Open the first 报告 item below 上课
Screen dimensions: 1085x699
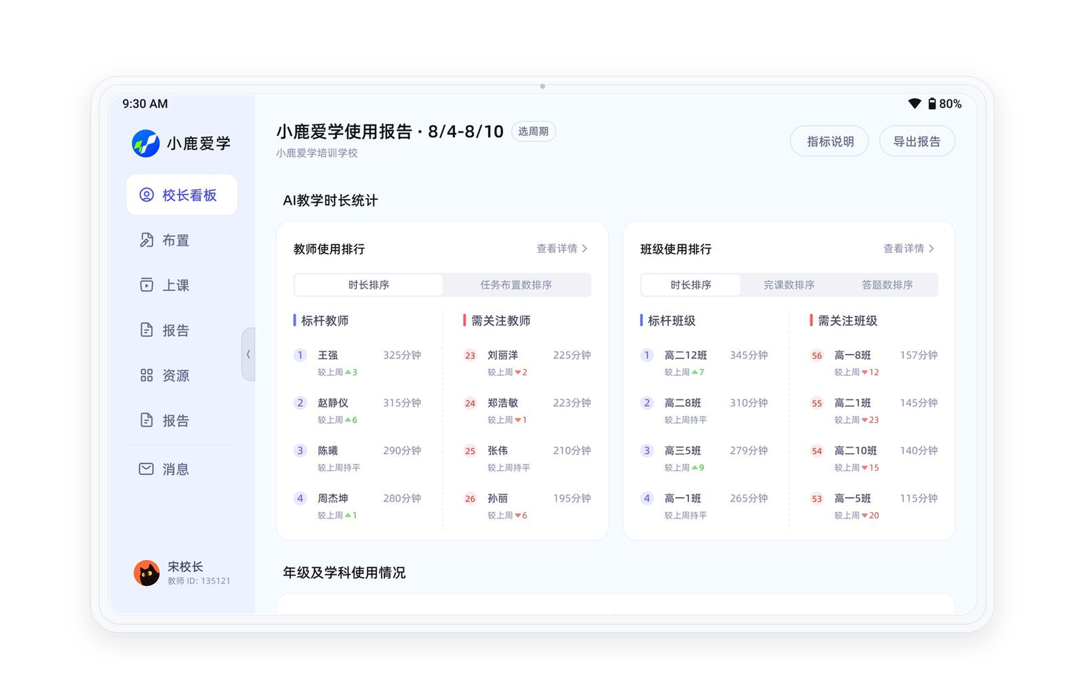pyautogui.click(x=181, y=330)
